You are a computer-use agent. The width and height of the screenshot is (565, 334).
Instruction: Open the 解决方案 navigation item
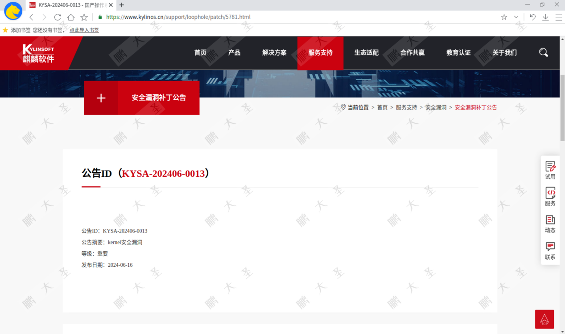tap(274, 53)
